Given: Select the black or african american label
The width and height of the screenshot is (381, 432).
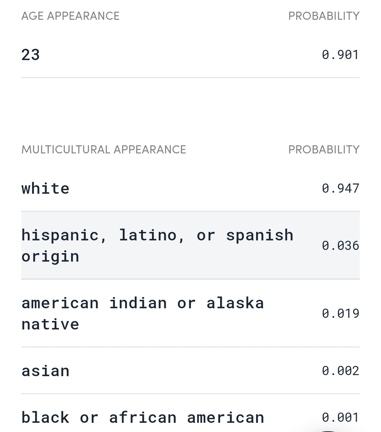Looking at the screenshot, I should tap(143, 418).
